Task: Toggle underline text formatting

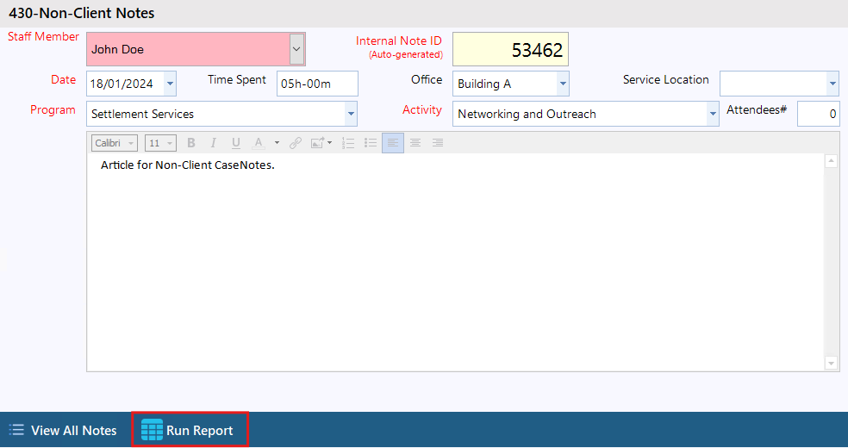Action: tap(235, 143)
